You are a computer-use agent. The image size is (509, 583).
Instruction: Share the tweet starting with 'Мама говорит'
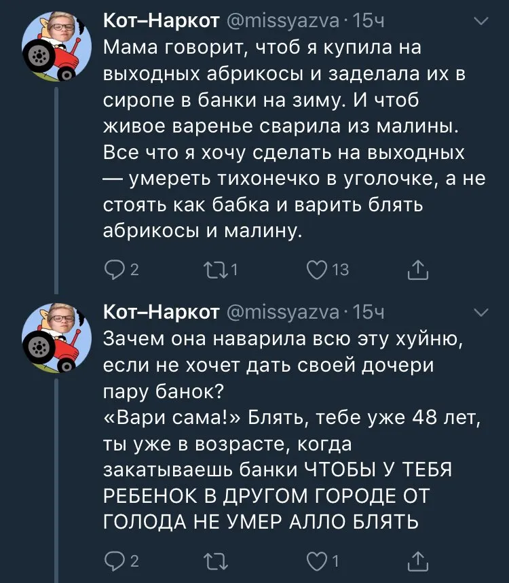417,271
